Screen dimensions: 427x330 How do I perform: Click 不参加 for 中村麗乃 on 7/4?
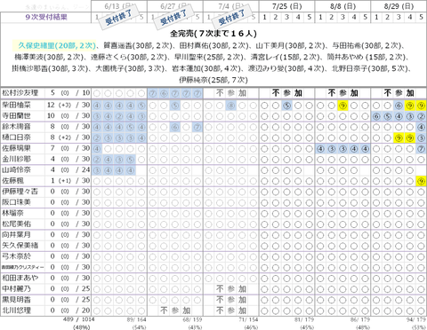(231, 289)
